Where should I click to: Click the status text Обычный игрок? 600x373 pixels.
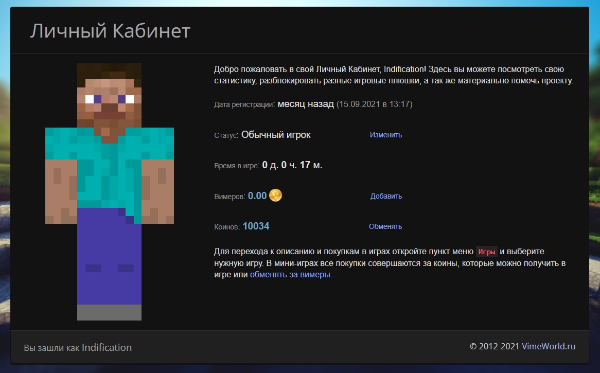276,135
